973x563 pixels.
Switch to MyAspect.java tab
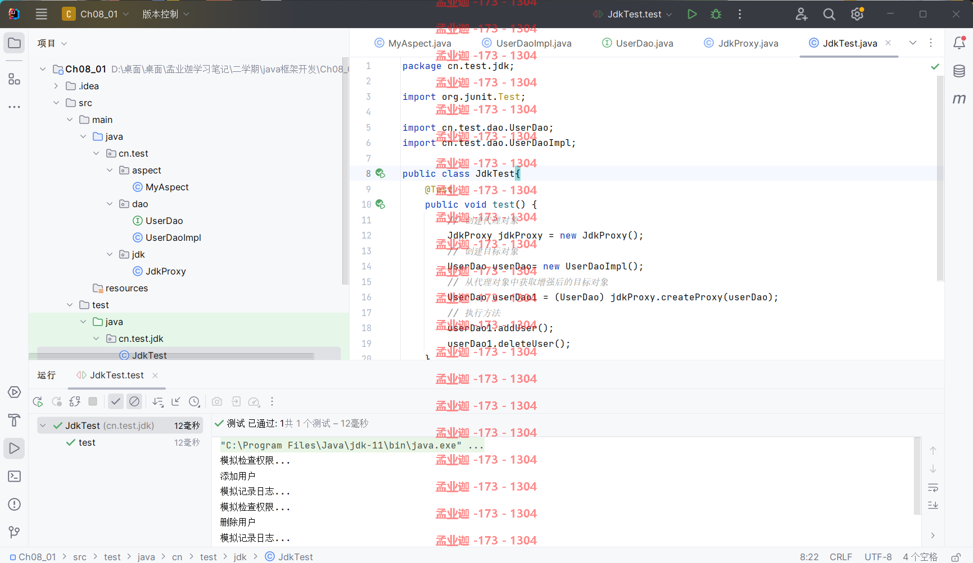click(x=413, y=43)
